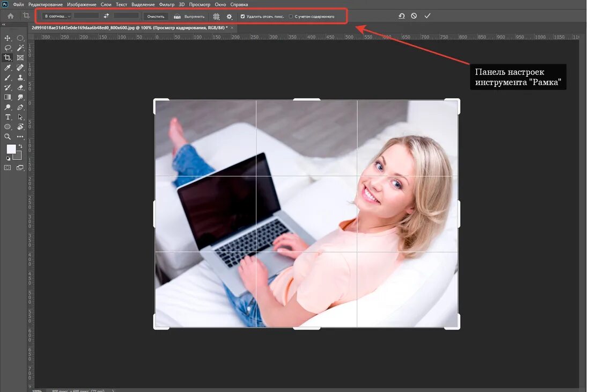Click the 'Очистить' button
Viewport: 590px width, 392px height.
pyautogui.click(x=156, y=16)
